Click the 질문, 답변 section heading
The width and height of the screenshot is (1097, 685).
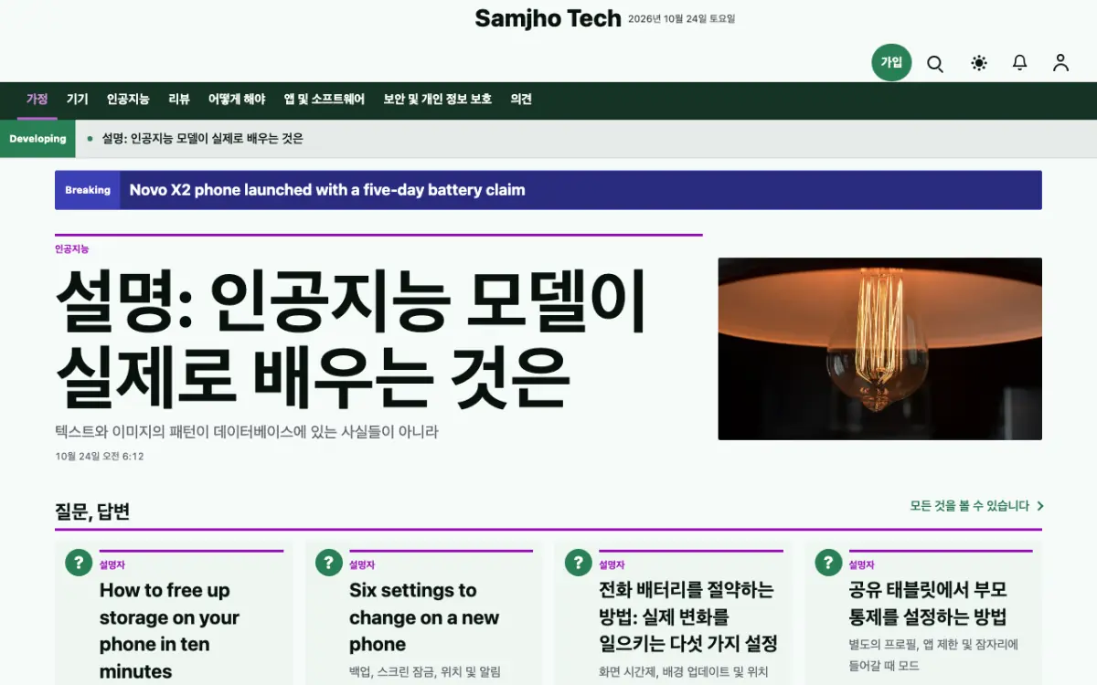tap(92, 511)
